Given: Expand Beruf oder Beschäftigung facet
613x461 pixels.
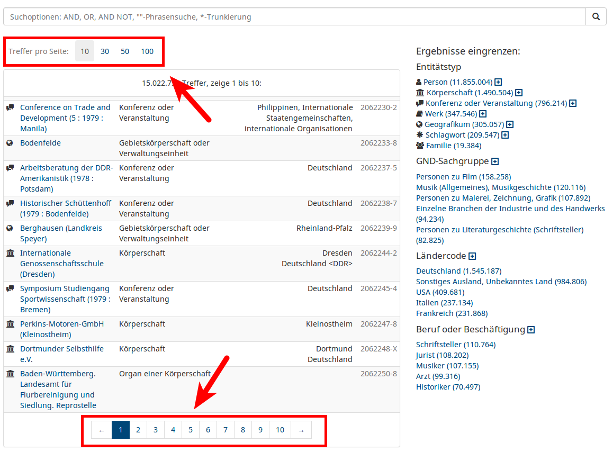Looking at the screenshot, I should pos(531,330).
